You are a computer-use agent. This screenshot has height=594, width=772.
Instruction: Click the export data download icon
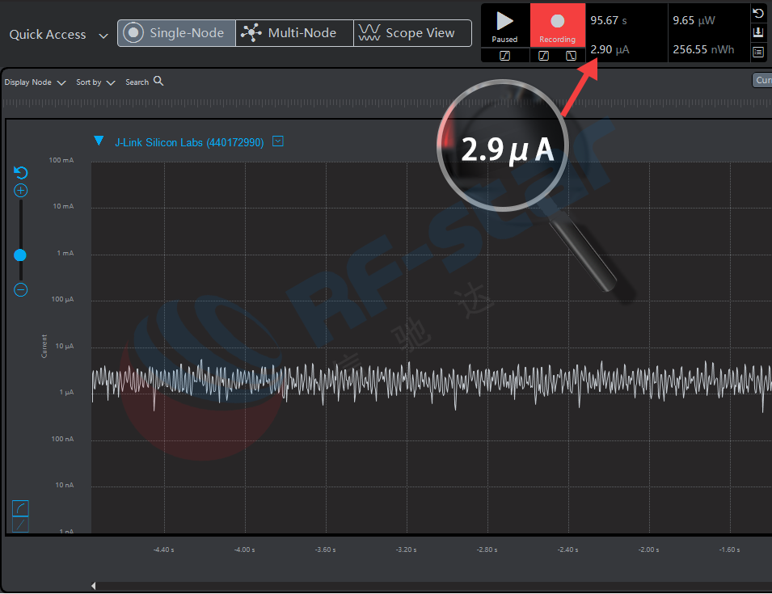click(757, 33)
